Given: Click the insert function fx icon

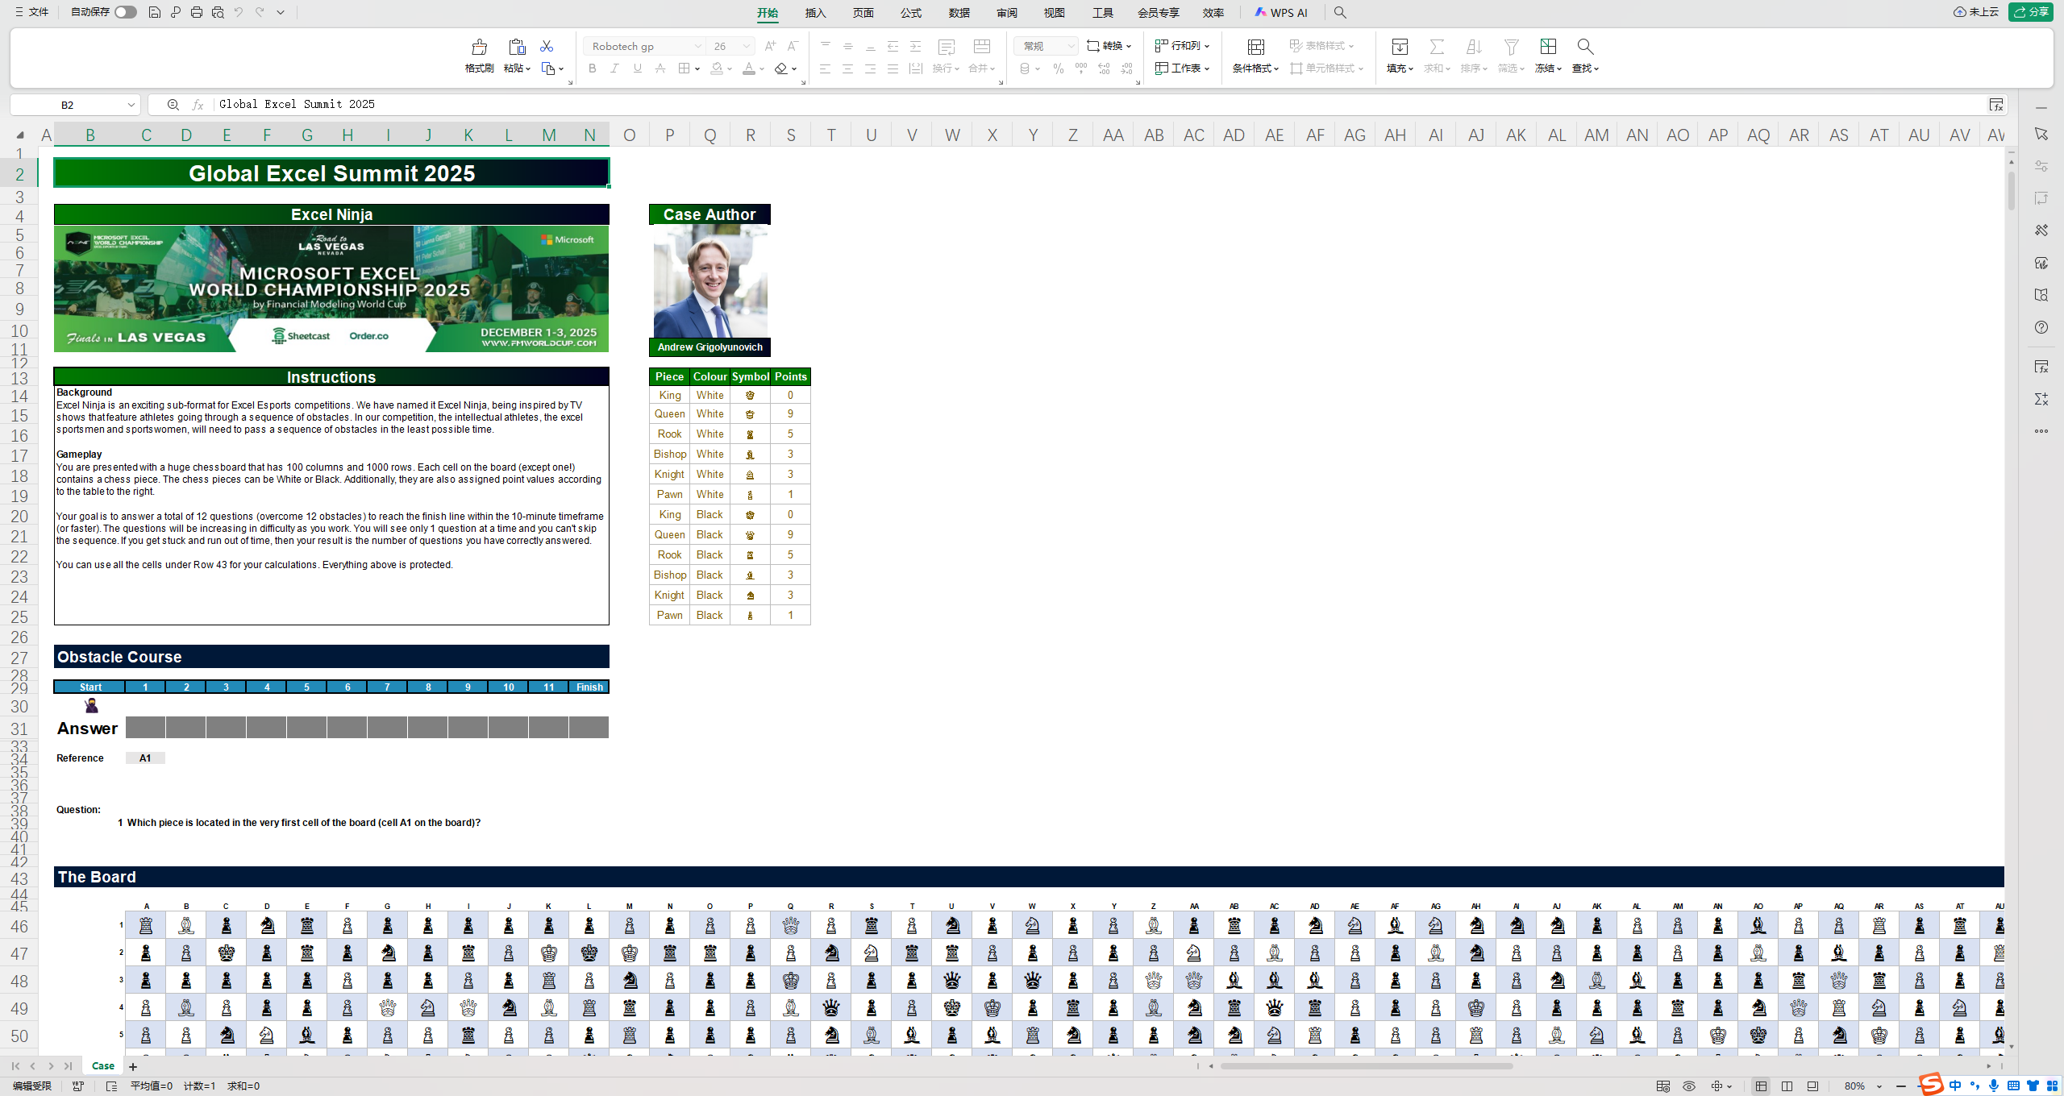Looking at the screenshot, I should (x=198, y=105).
